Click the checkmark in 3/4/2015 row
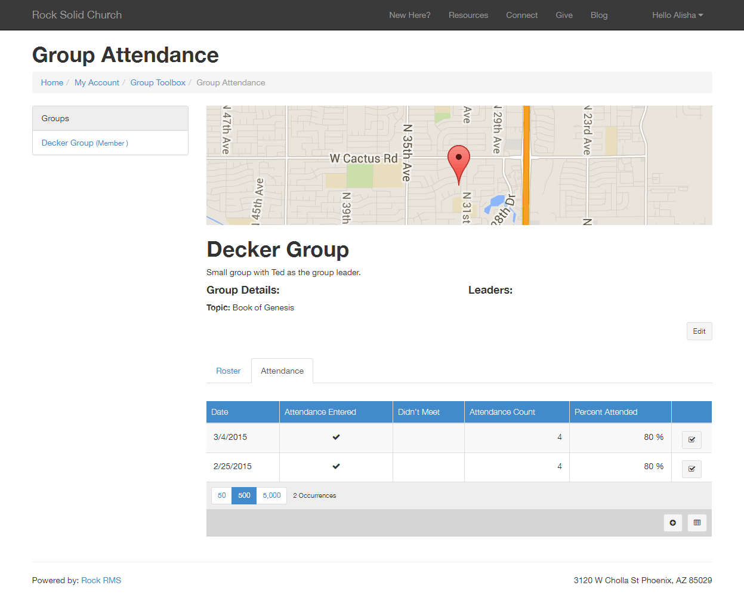The image size is (744, 616). pyautogui.click(x=336, y=437)
